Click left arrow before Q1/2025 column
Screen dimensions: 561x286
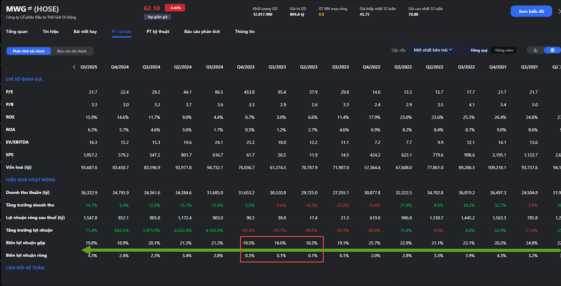[74, 67]
